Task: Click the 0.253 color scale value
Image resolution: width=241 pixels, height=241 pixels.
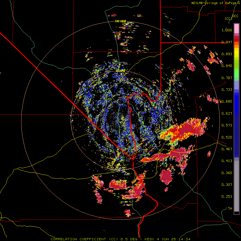Action: point(227,197)
